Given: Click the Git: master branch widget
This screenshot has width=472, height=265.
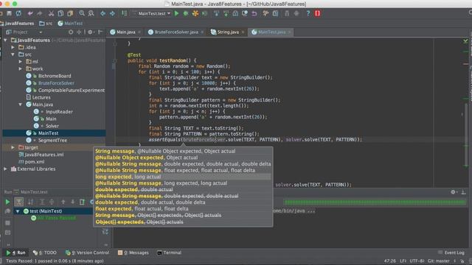Looking at the screenshot, I should click(439, 261).
